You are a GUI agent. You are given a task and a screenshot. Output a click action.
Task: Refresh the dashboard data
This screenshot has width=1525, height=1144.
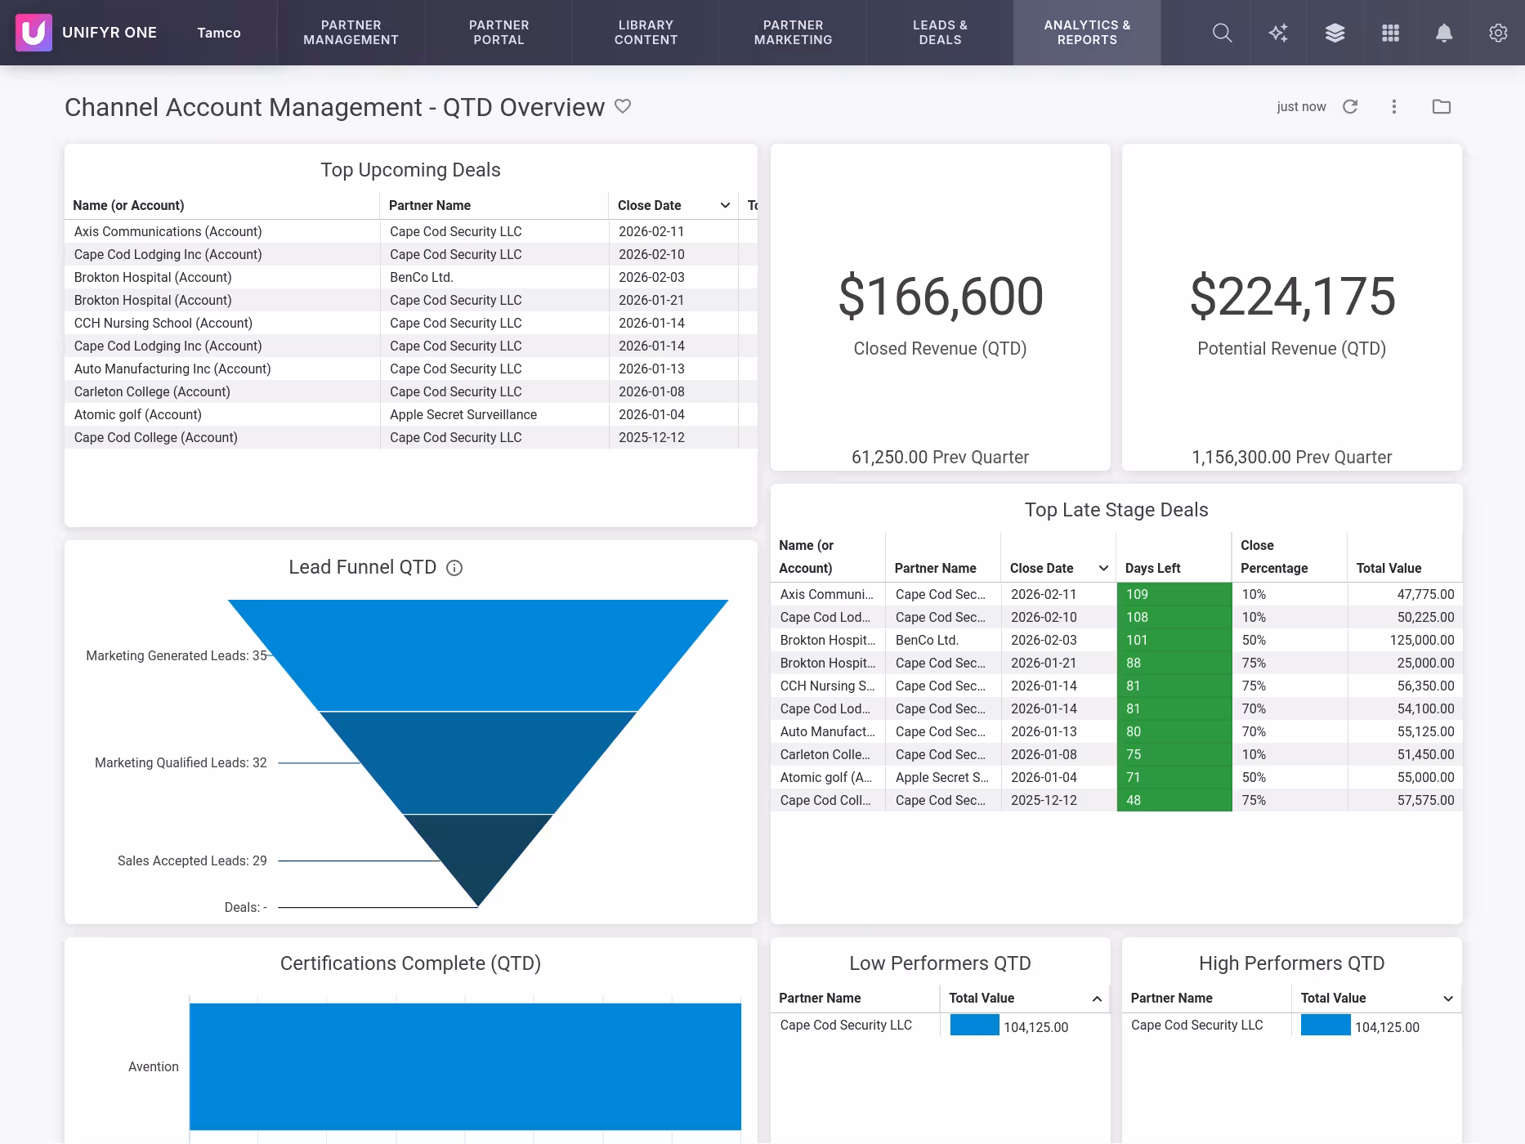click(x=1350, y=107)
